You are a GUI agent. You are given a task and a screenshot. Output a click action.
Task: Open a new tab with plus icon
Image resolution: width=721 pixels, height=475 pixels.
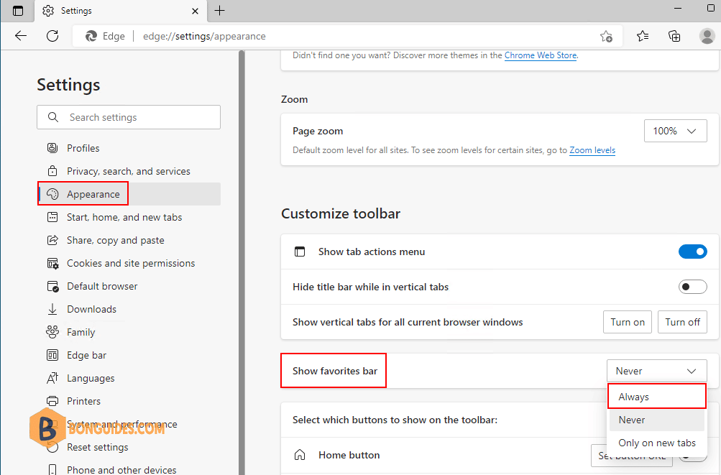(220, 11)
